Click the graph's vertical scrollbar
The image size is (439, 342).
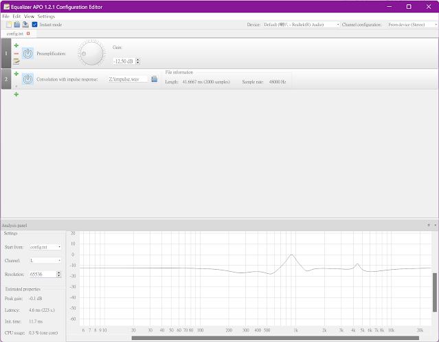435,292
